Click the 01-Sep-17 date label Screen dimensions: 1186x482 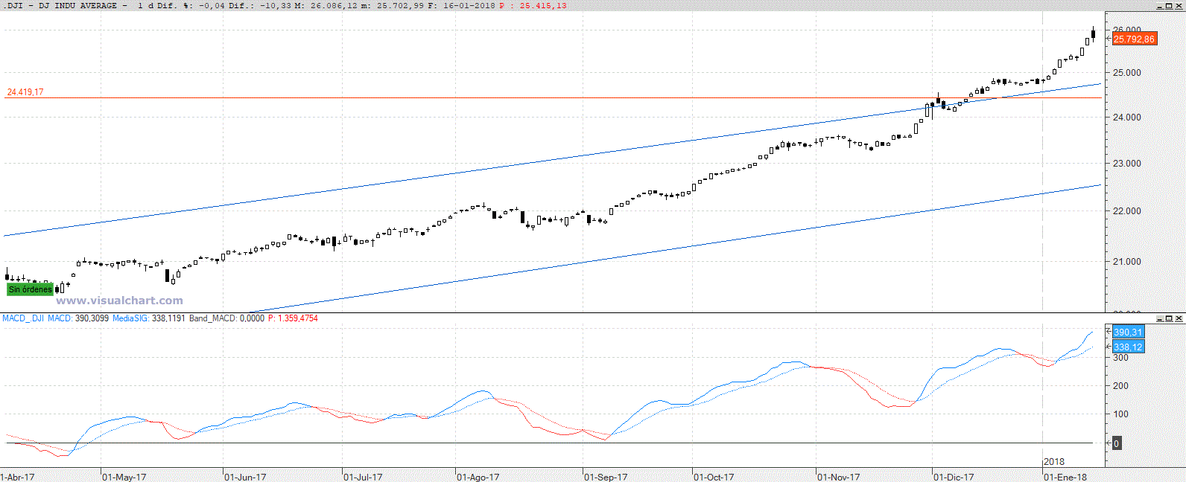coord(606,477)
